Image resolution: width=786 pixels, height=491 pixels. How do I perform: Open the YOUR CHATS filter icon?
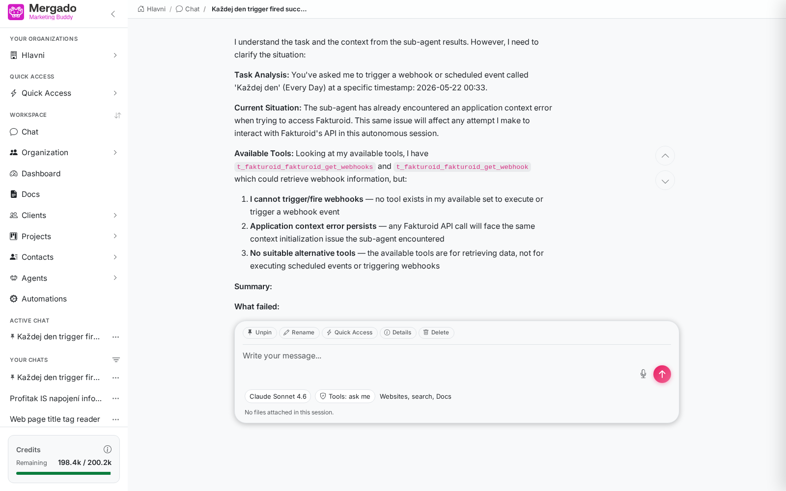click(x=116, y=360)
